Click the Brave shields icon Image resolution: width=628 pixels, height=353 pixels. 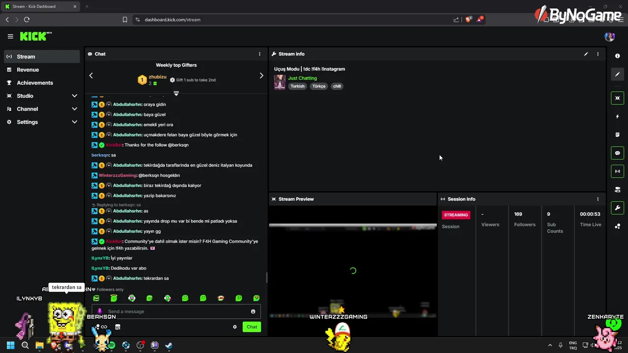(x=468, y=20)
